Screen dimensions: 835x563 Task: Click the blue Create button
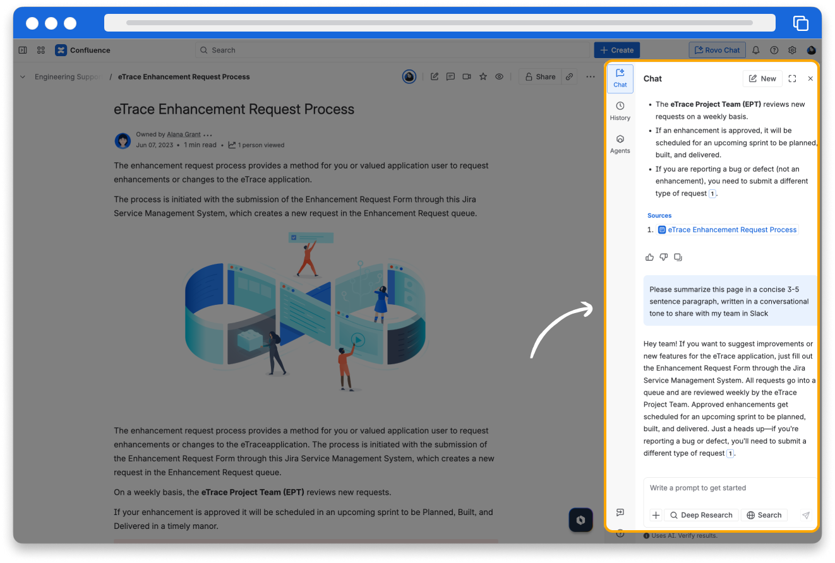pyautogui.click(x=616, y=50)
